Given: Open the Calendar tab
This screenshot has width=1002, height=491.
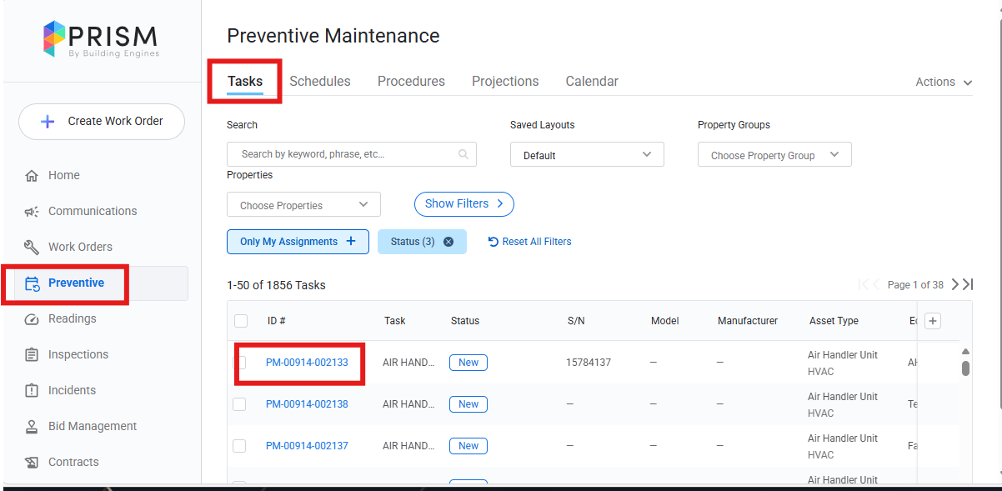Looking at the screenshot, I should point(592,82).
